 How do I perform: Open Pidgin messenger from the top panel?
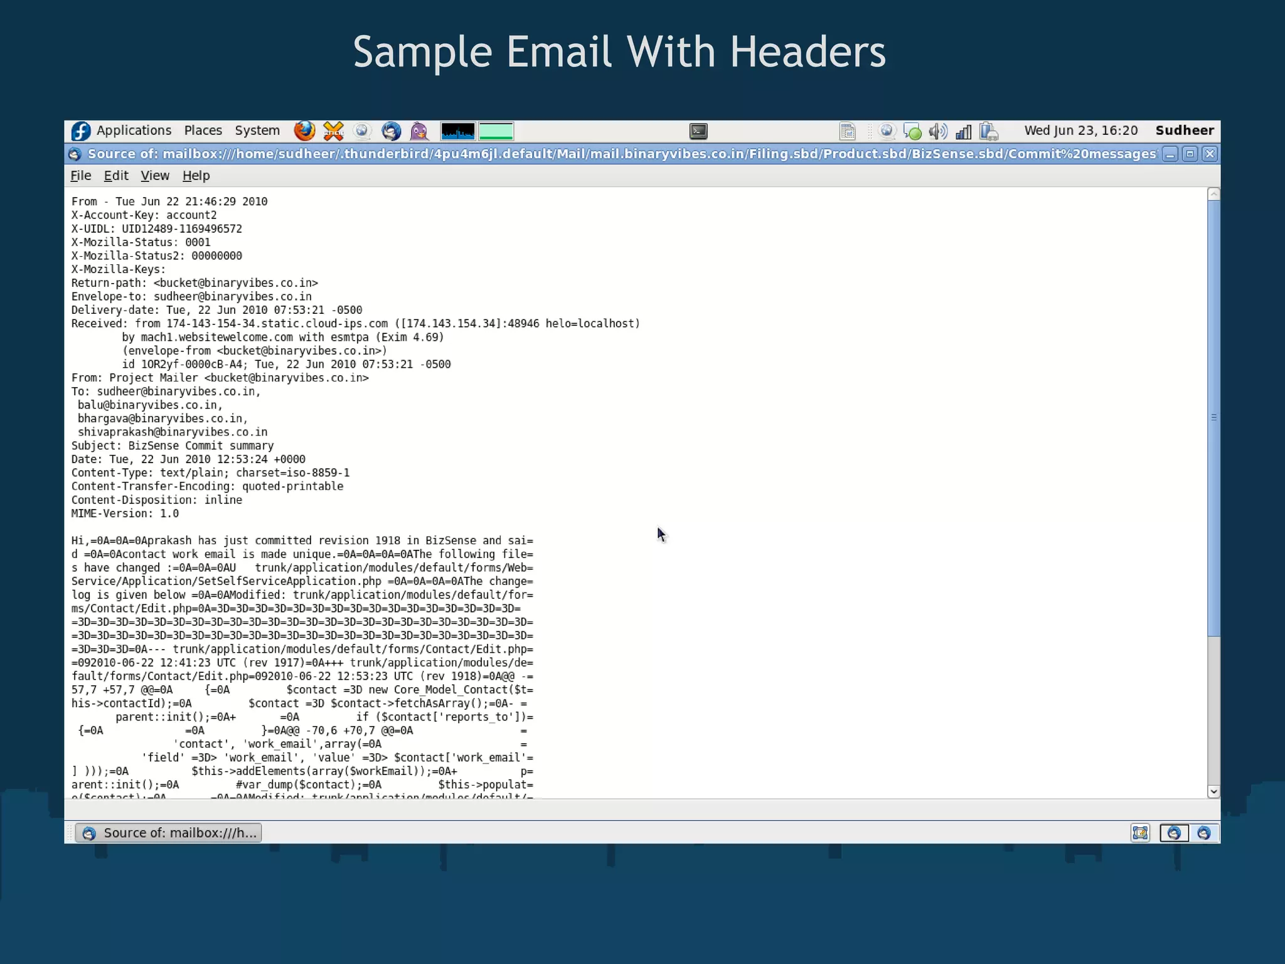click(x=419, y=131)
